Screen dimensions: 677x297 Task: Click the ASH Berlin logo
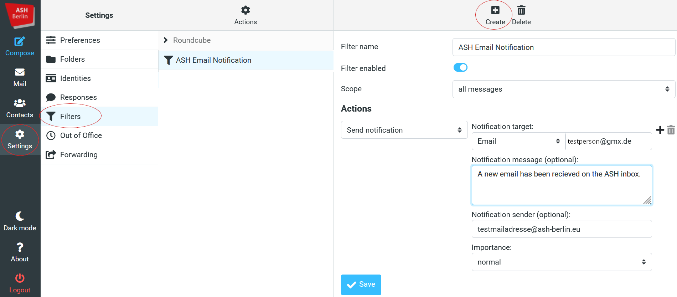(x=20, y=15)
